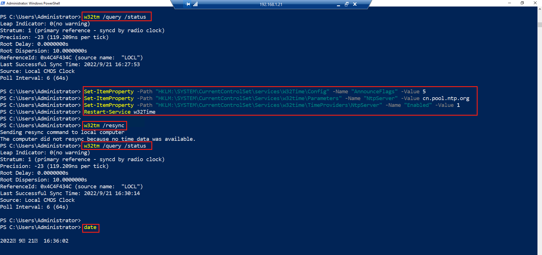The width and height of the screenshot is (542, 255).
Task: Close the PowerShell window
Action: (535, 3)
